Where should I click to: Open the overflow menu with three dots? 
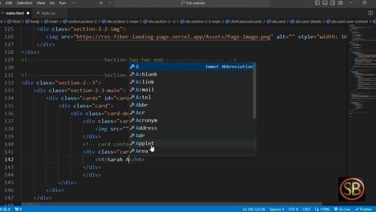[x=74, y=3]
